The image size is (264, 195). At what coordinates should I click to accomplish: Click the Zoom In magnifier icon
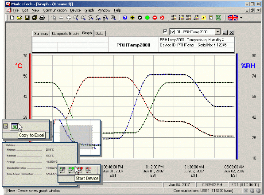tap(76, 18)
